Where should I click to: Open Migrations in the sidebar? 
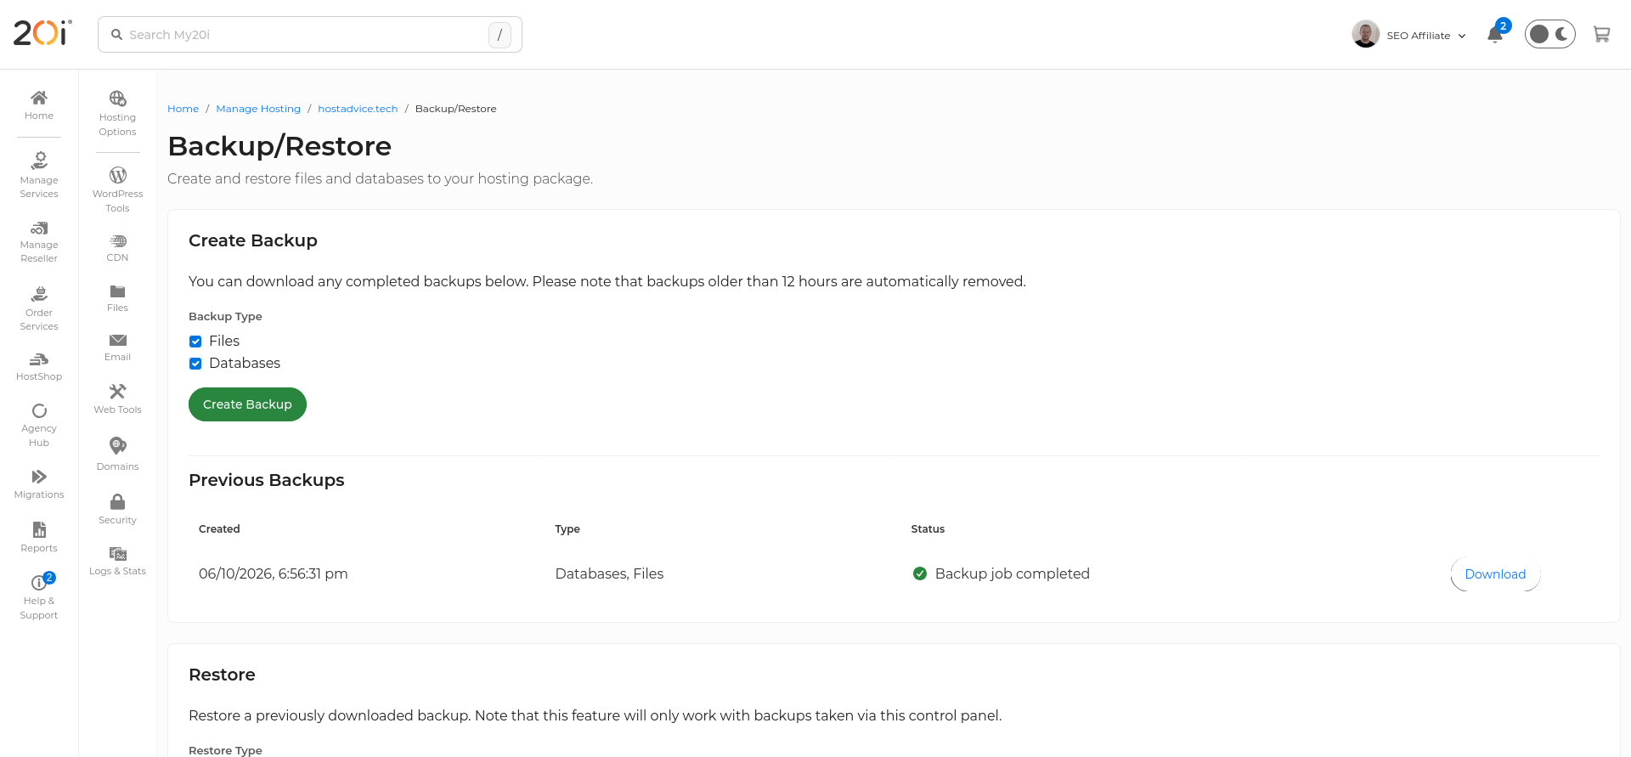click(x=39, y=484)
